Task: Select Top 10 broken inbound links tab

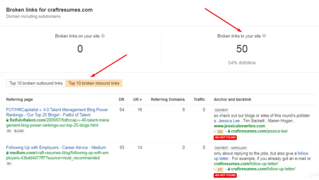Action: pyautogui.click(x=94, y=83)
